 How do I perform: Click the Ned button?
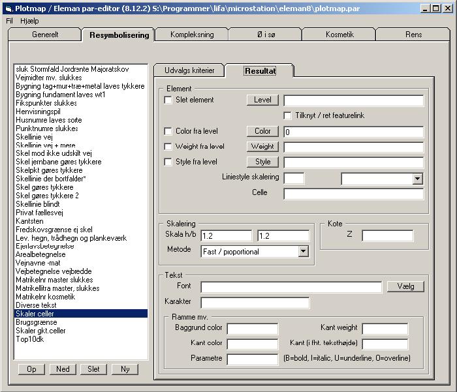tap(63, 369)
